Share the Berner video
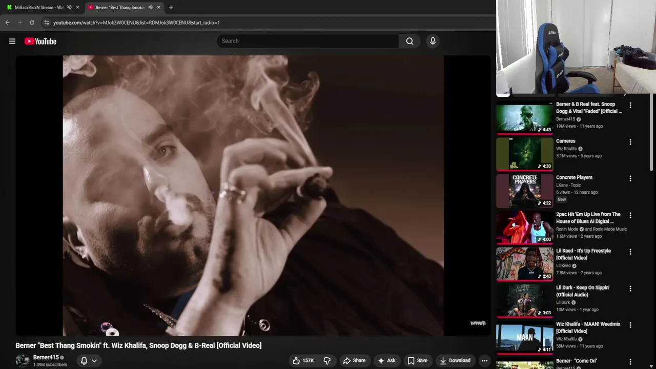This screenshot has height=369, width=656. [354, 360]
